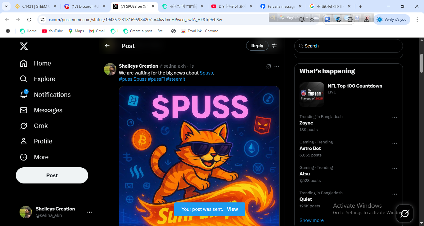Viewport: 424px width, 226px height.
Task: Close the Discord tab
Action: 104,6
